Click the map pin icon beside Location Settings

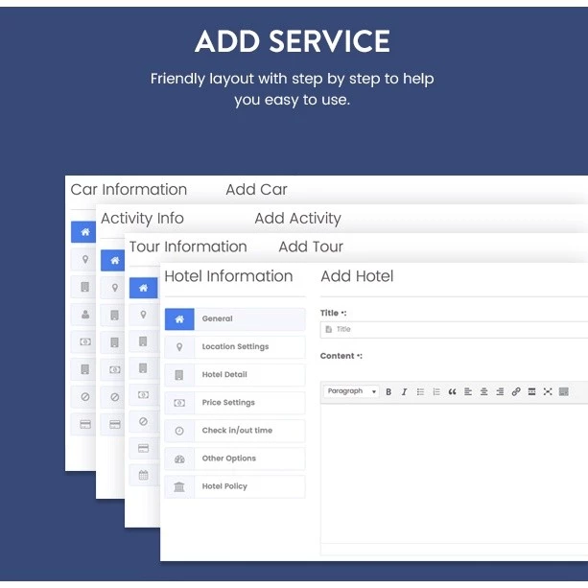point(179,347)
